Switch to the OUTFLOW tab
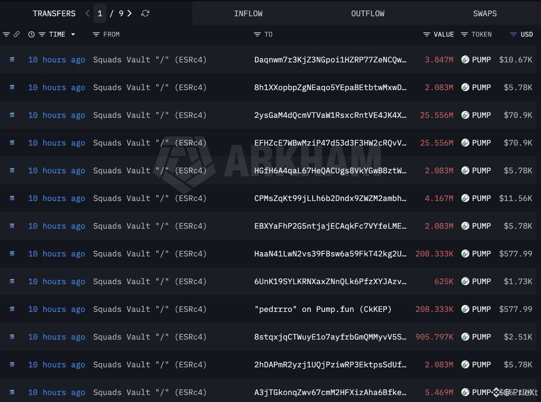The height and width of the screenshot is (402, 541). coord(368,13)
